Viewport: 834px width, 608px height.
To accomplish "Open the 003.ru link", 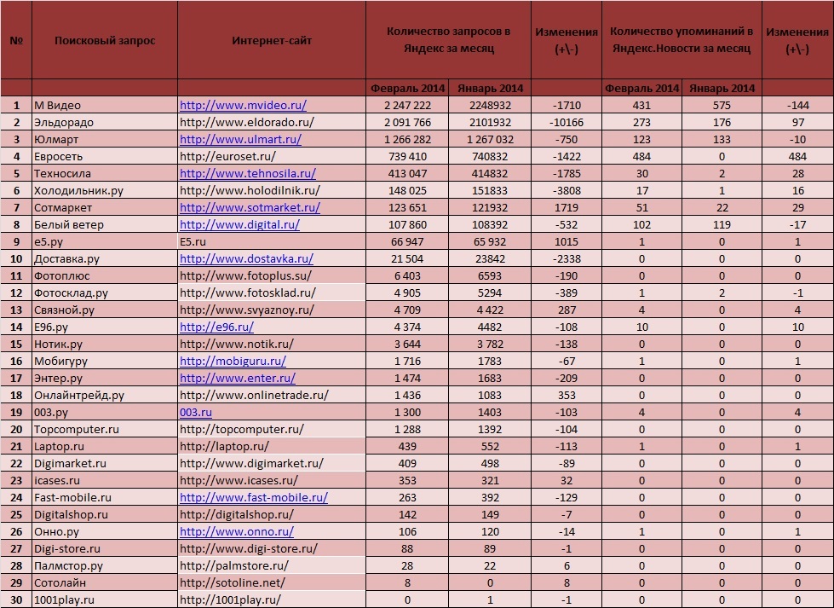I will [x=196, y=412].
